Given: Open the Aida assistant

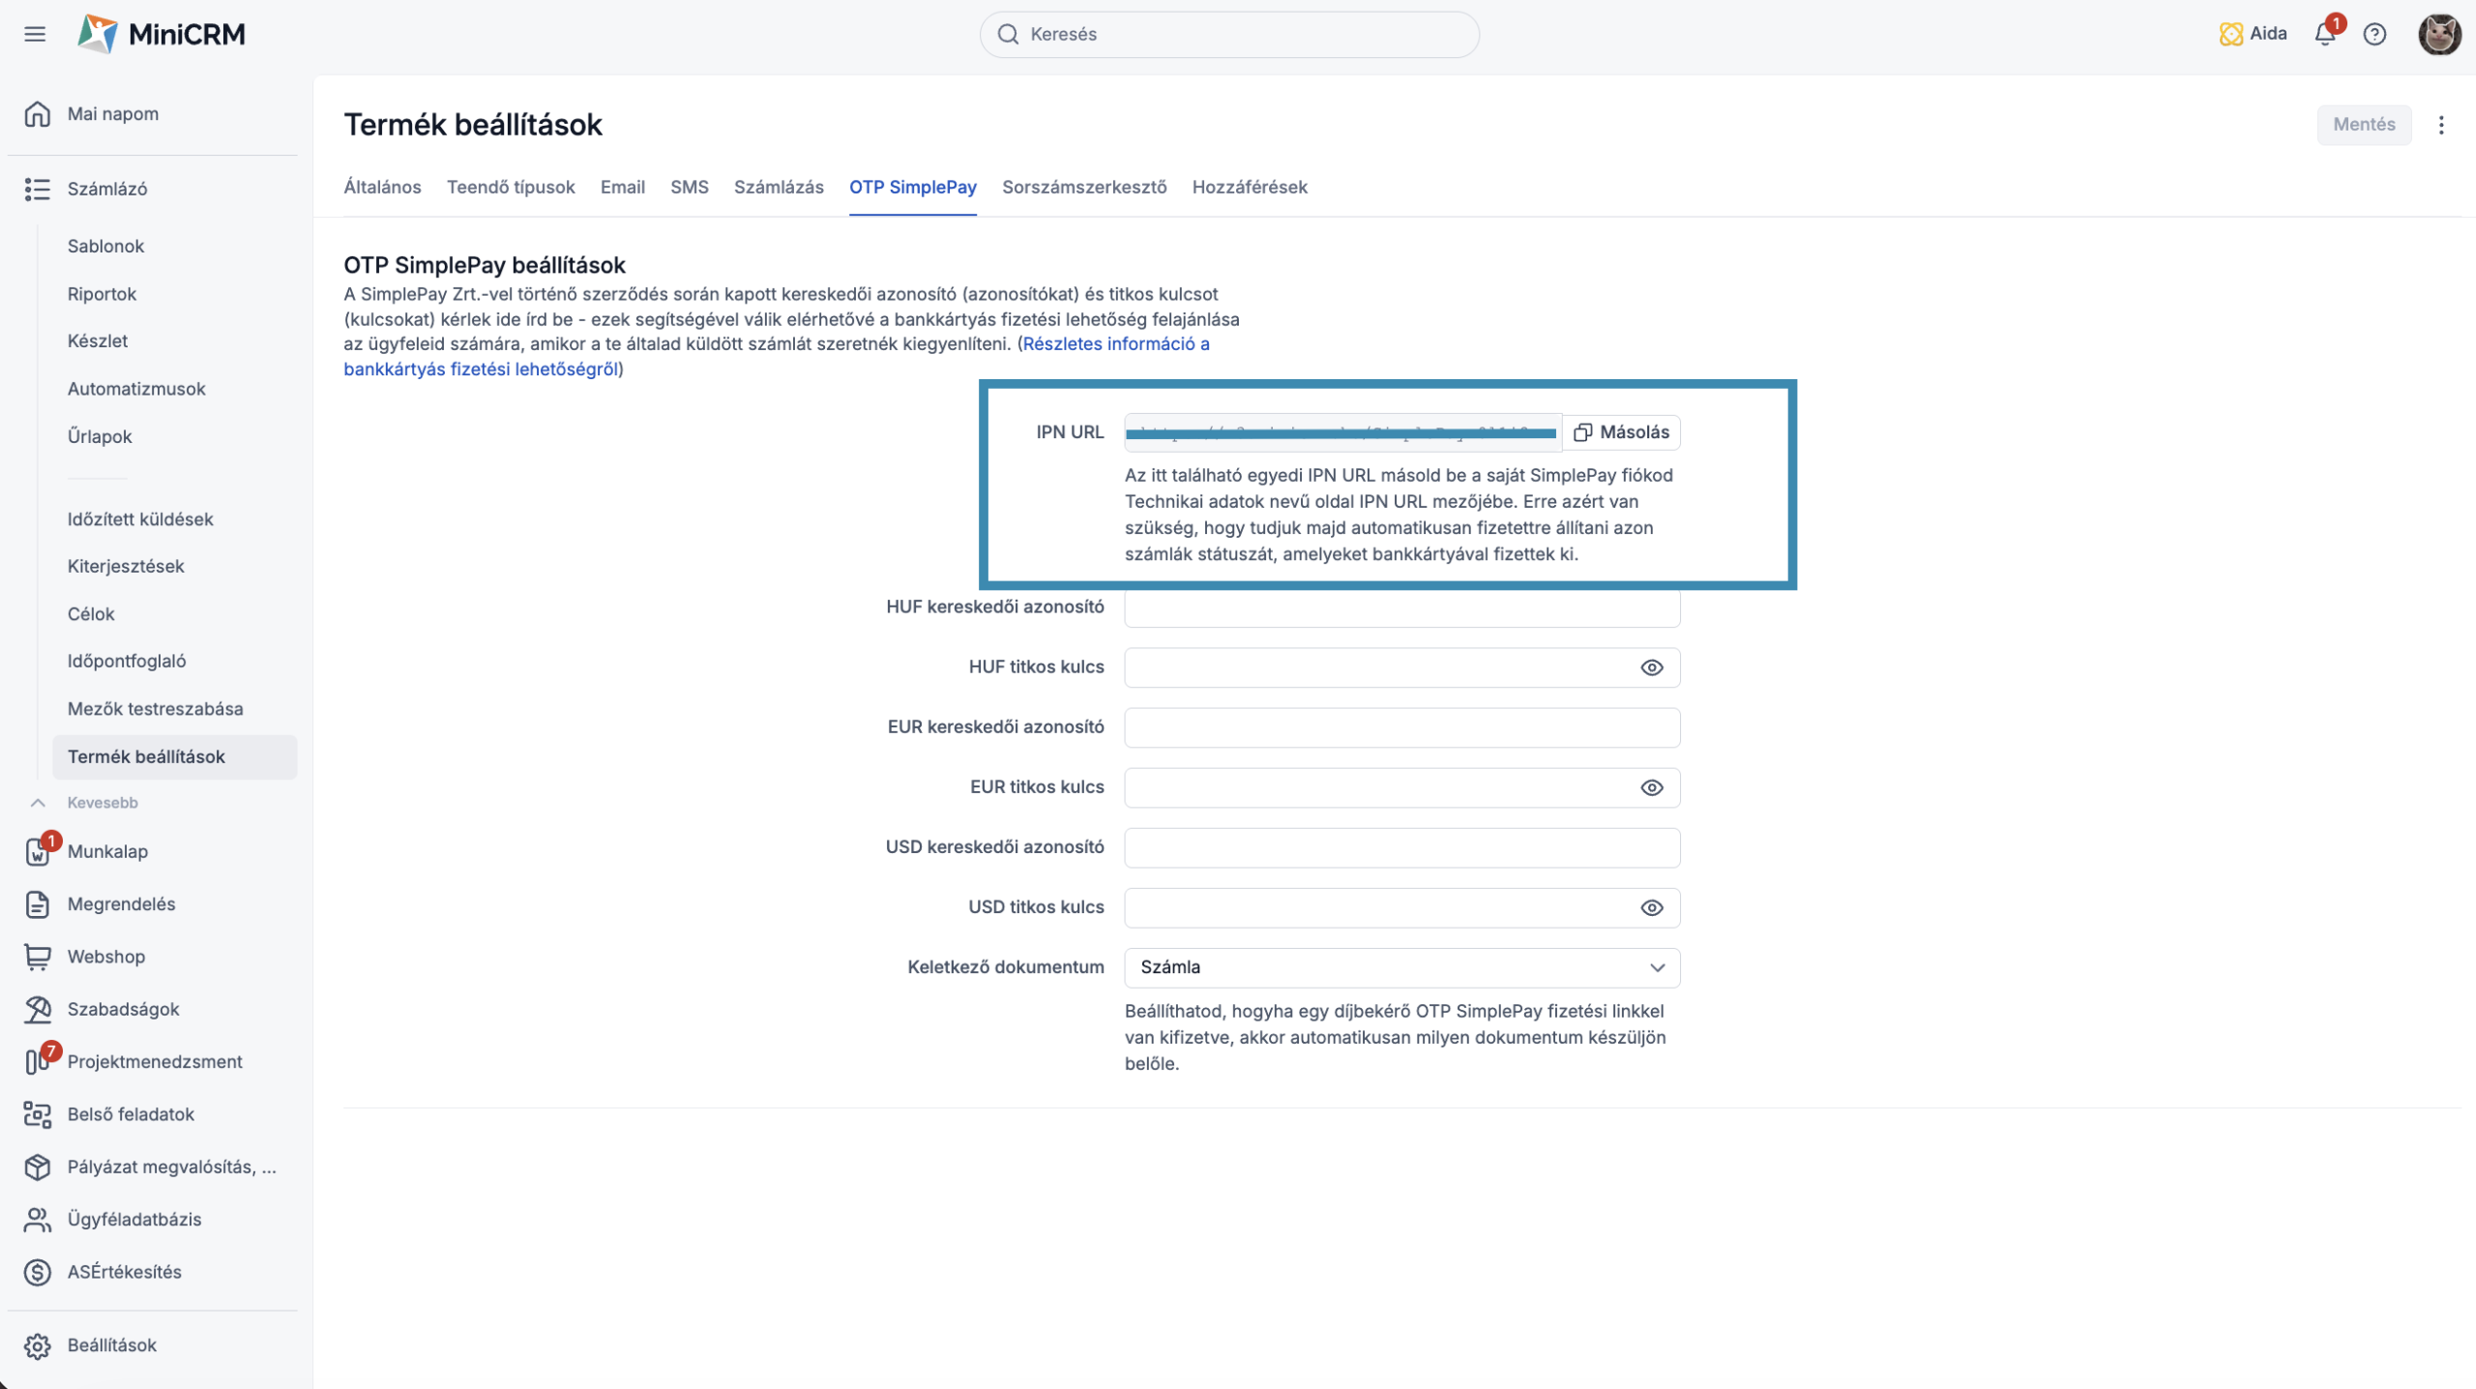Looking at the screenshot, I should tap(2253, 34).
